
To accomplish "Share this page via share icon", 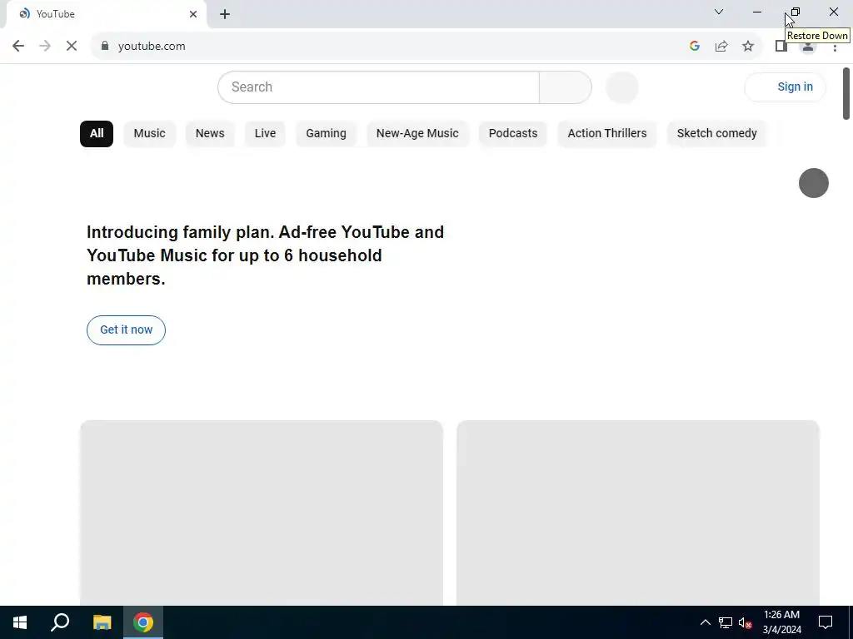I will coord(721,47).
